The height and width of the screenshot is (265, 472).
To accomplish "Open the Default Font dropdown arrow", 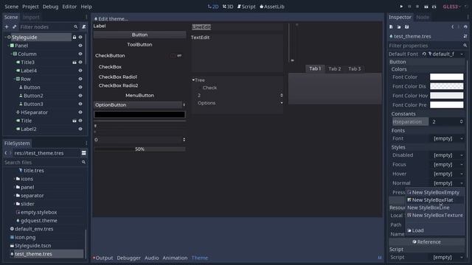I will pyautogui.click(x=462, y=54).
